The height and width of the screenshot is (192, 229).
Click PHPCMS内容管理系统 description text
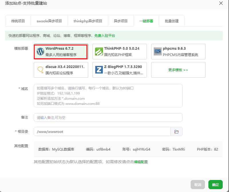click(181, 55)
